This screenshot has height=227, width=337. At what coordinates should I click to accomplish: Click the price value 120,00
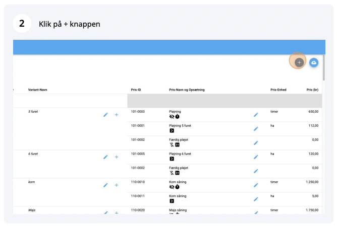click(x=314, y=154)
